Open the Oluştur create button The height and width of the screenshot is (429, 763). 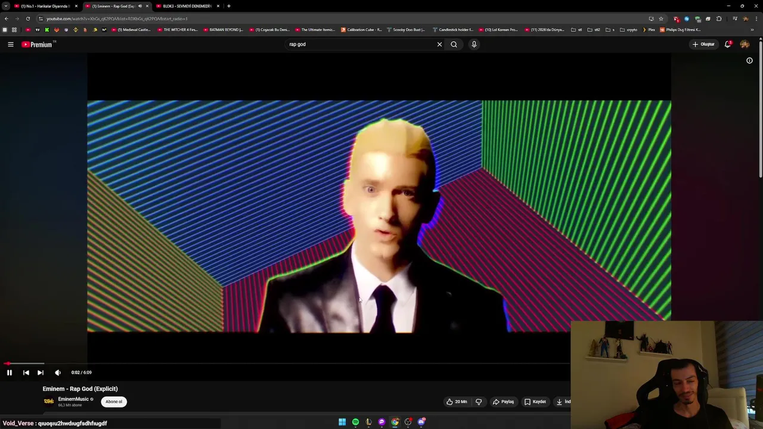[703, 44]
